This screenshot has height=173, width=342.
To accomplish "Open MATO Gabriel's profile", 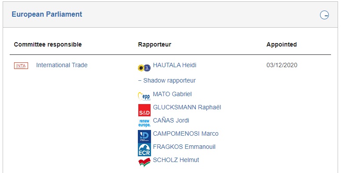I will pyautogui.click(x=172, y=94).
